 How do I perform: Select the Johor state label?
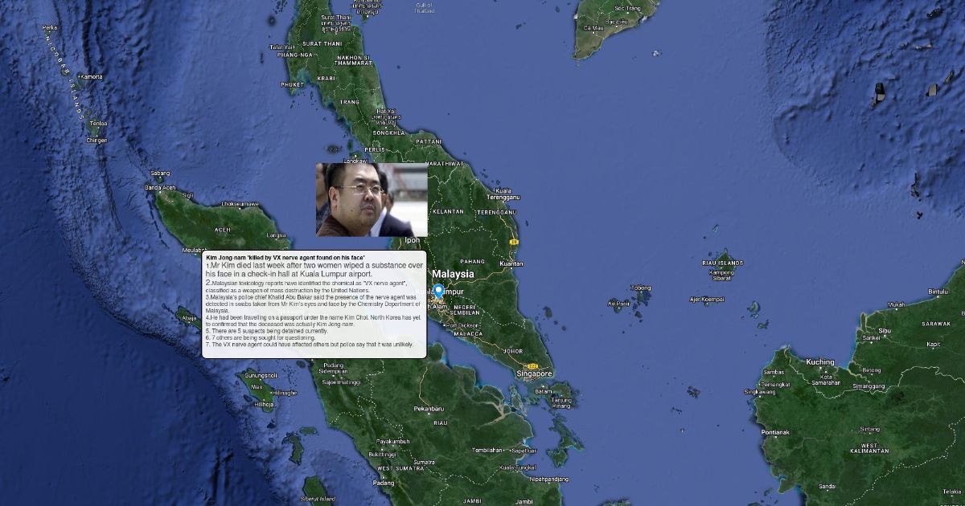(x=511, y=351)
